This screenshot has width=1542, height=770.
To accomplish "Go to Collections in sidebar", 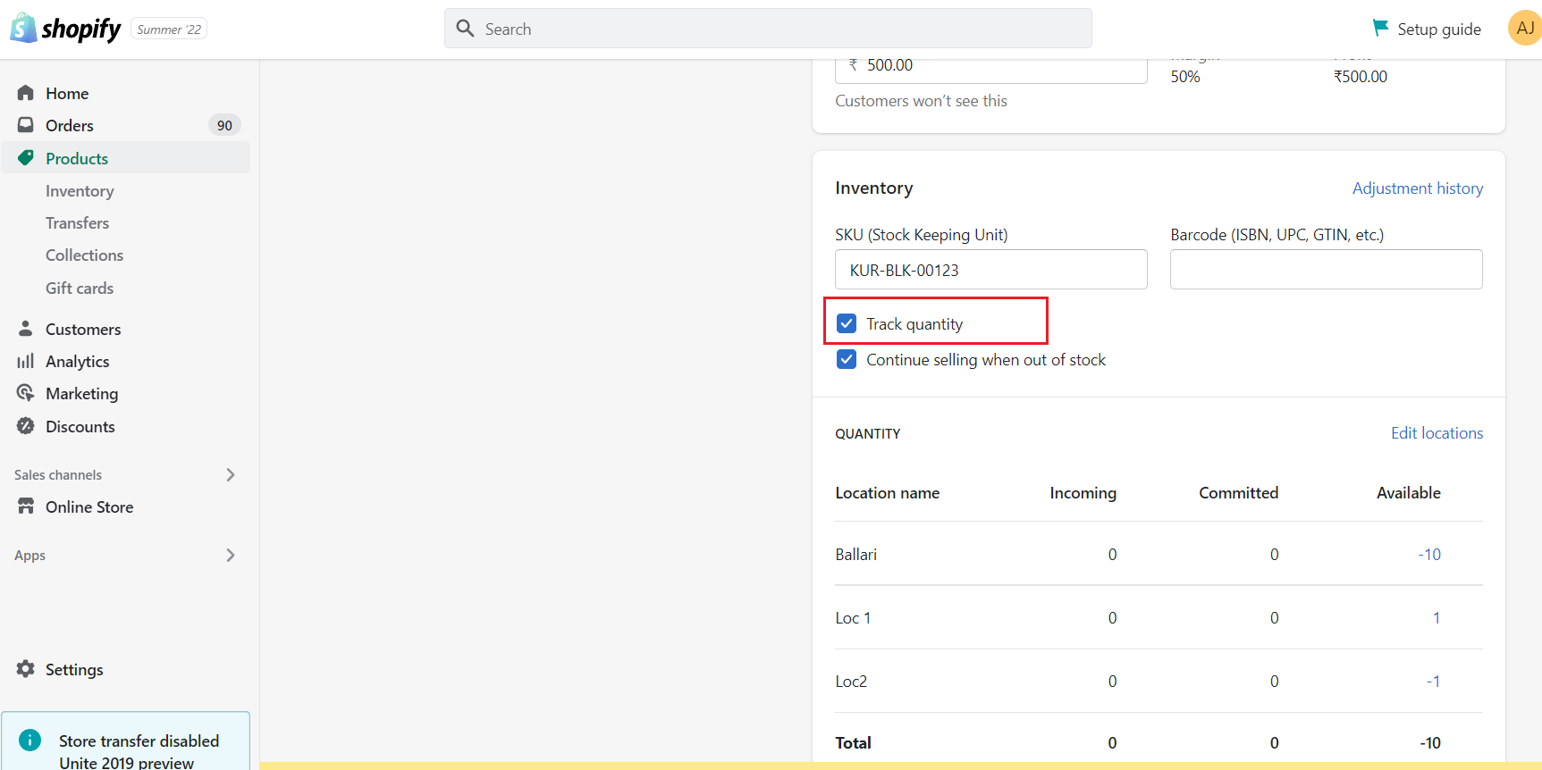I will coord(84,255).
